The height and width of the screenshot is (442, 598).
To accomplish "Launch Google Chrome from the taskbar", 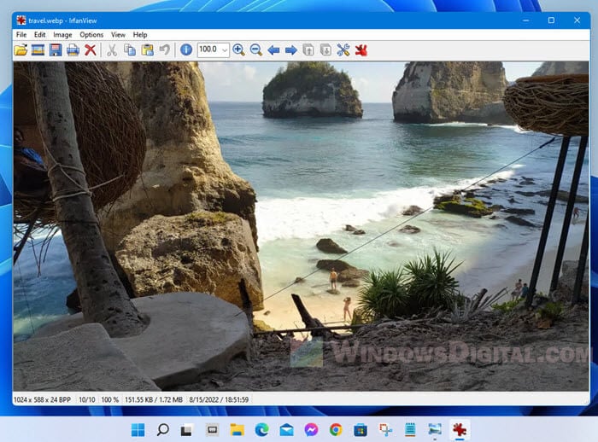I will point(336,430).
